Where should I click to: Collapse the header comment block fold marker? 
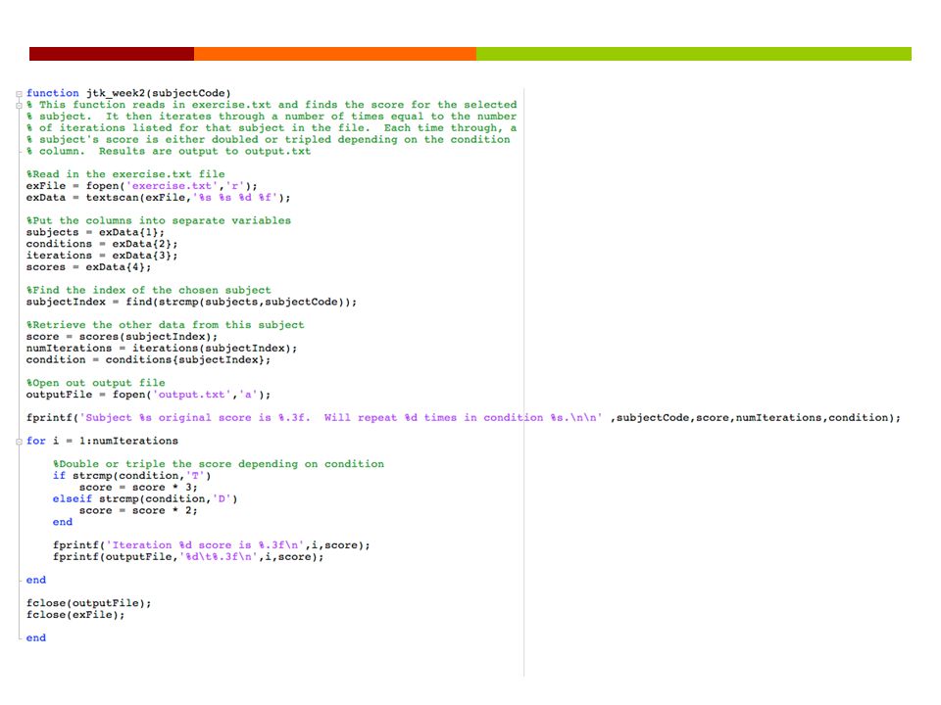tap(20, 105)
